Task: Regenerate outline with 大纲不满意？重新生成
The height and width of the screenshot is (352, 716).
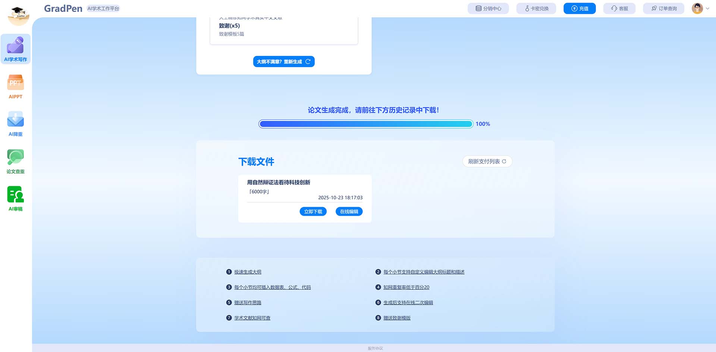Action: (283, 61)
